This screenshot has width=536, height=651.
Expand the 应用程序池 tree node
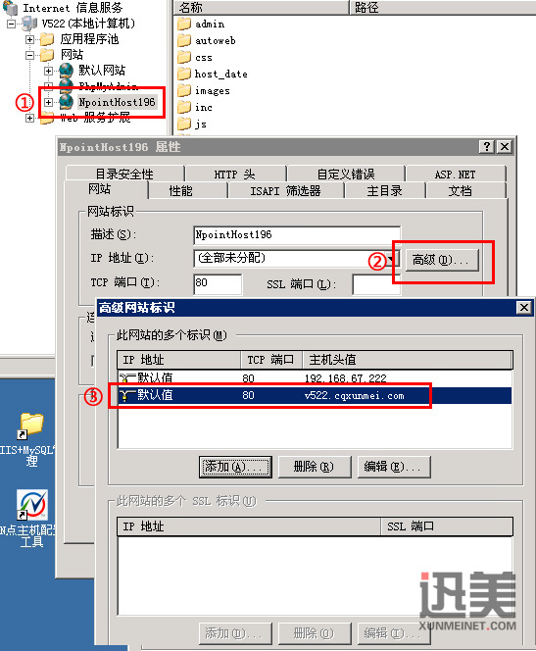[29, 39]
